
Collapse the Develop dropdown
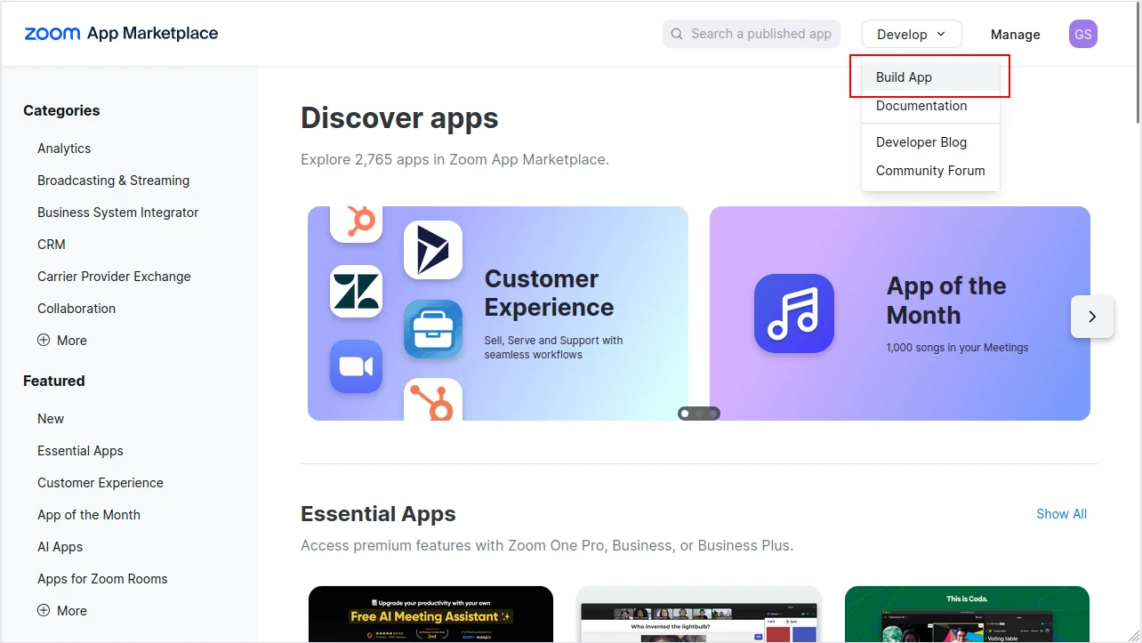tap(912, 35)
